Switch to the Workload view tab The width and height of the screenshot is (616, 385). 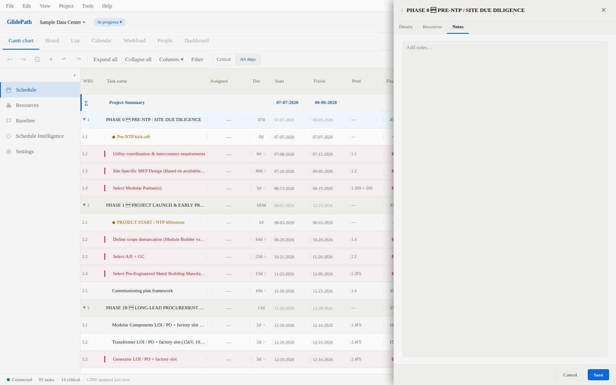134,41
